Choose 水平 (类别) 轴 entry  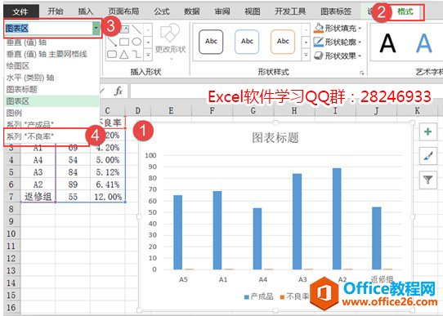click(30, 78)
